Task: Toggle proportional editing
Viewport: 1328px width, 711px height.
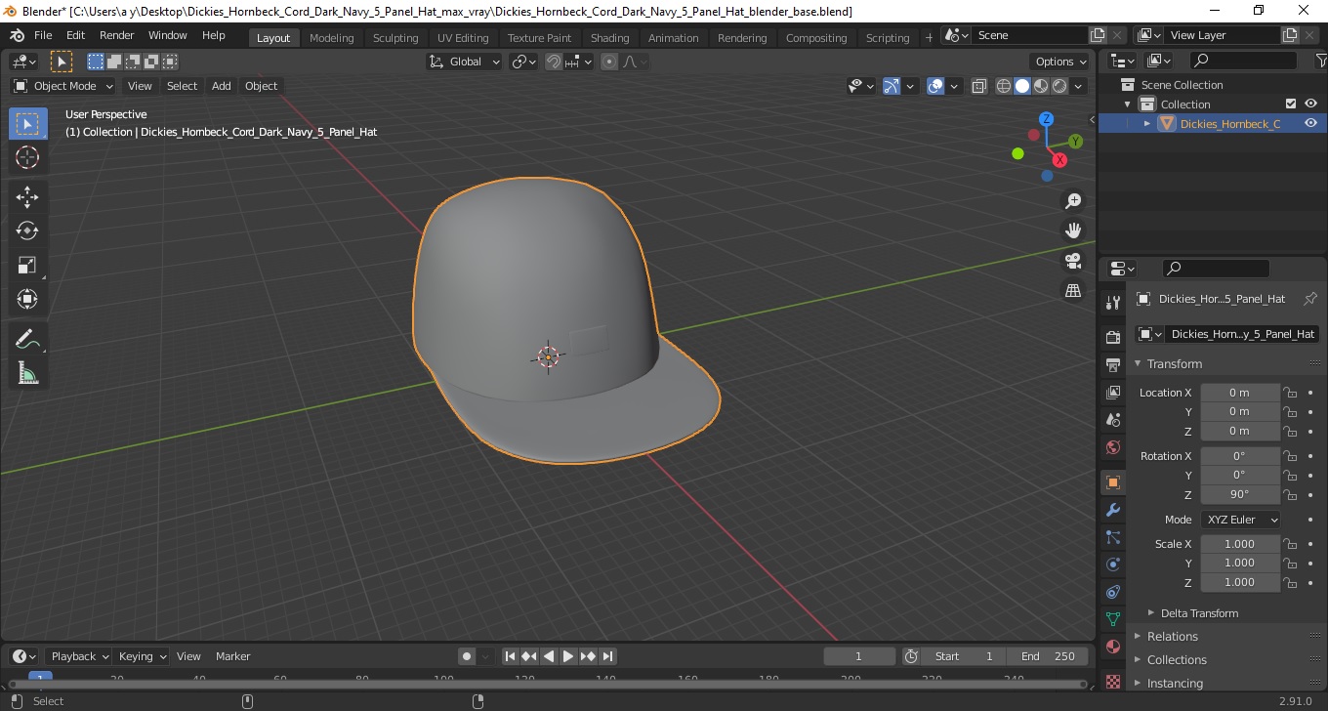Action: [x=609, y=62]
